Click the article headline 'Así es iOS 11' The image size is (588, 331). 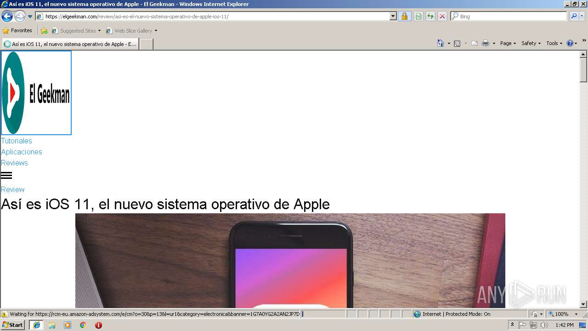tap(165, 204)
